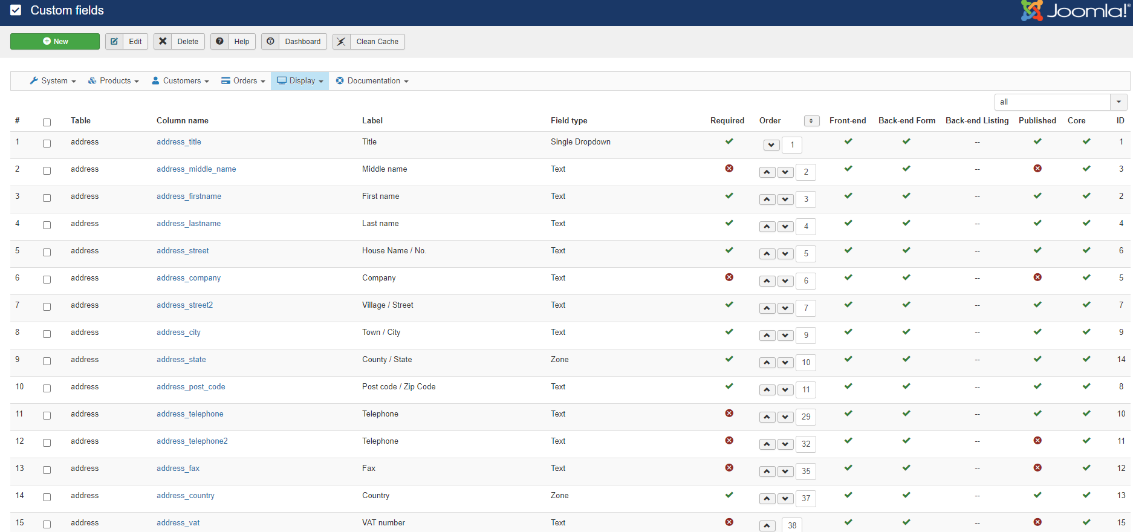Click the Back-end Form checkmark for address_state

(x=906, y=359)
